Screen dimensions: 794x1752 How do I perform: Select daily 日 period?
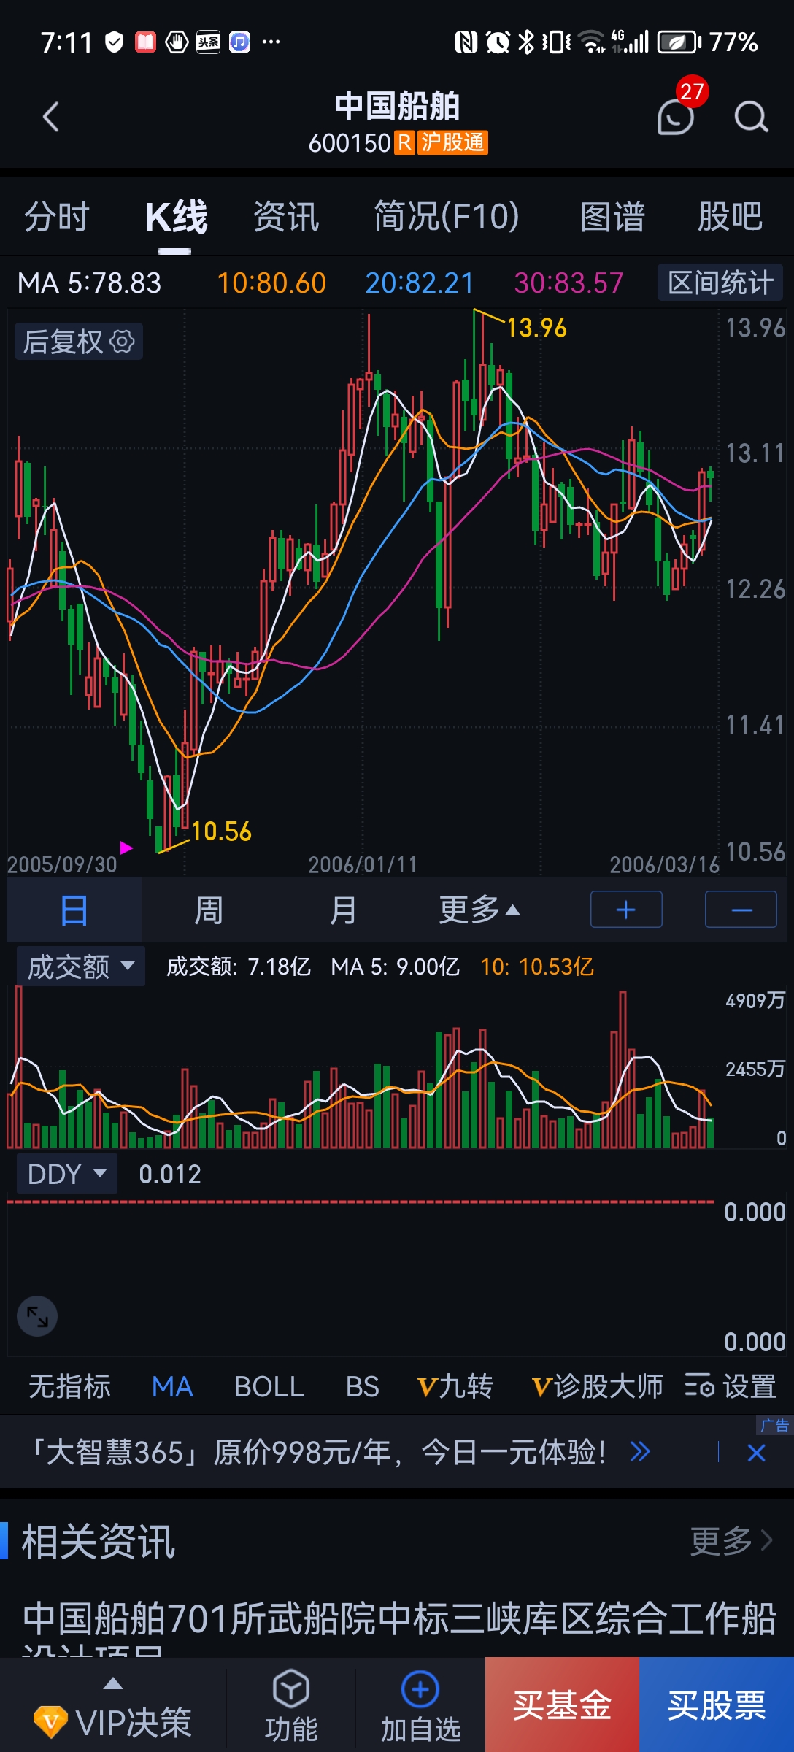pos(74,910)
